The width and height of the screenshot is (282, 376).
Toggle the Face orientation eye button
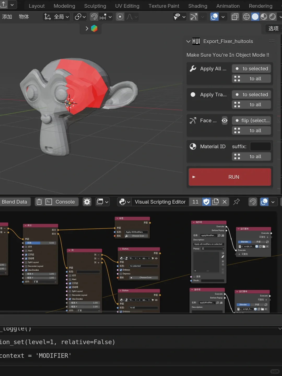pyautogui.click(x=225, y=121)
